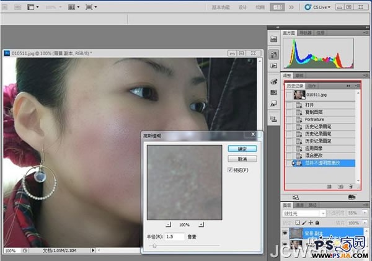Open the 线性光 blend mode dropdown
Viewport: 372px width, 261px height.
coord(303,212)
